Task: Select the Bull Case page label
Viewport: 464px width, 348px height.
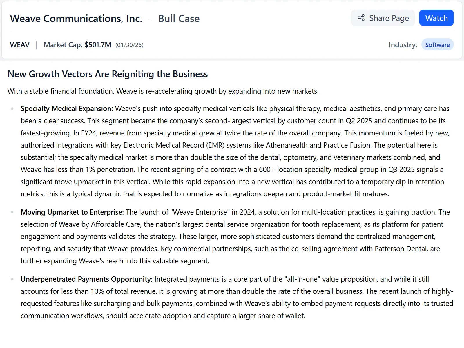Action: point(179,19)
